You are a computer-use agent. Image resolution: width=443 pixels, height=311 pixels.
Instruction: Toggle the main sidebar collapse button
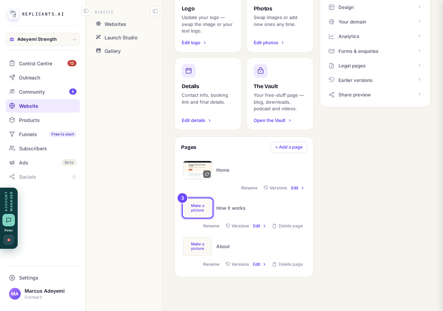pyautogui.click(x=86, y=11)
